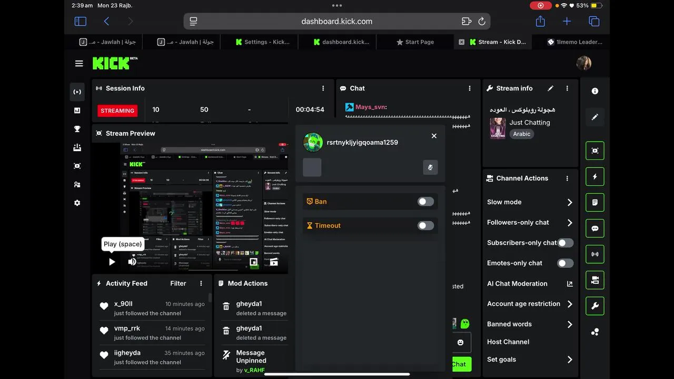The width and height of the screenshot is (674, 379).
Task: Close the user moderation popup
Action: point(434,136)
